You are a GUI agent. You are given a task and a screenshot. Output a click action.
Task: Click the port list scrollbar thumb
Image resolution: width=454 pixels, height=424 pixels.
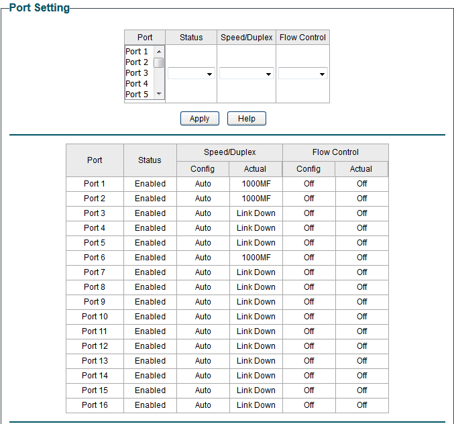159,62
